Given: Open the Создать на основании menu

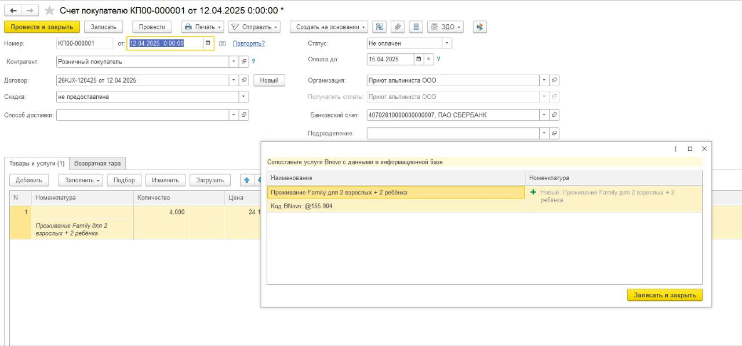Looking at the screenshot, I should tap(329, 27).
